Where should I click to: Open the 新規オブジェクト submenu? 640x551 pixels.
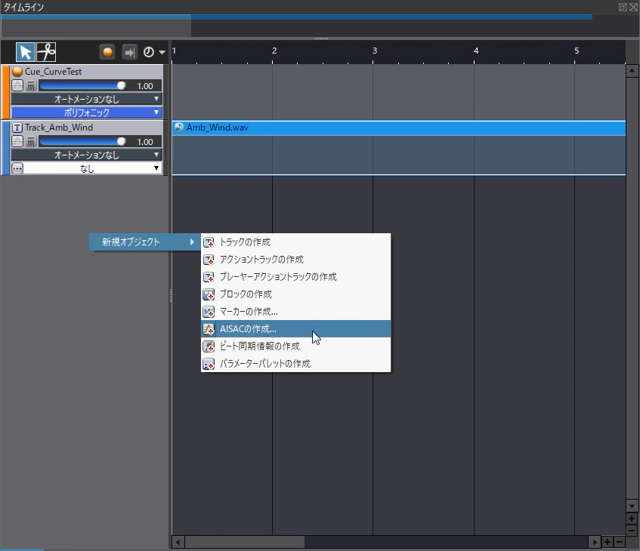pos(144,242)
